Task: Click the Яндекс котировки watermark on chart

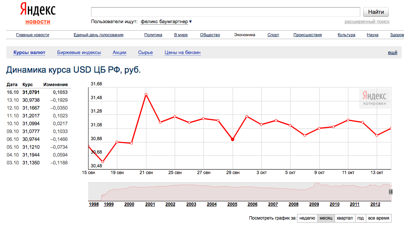Action: pos(375,99)
